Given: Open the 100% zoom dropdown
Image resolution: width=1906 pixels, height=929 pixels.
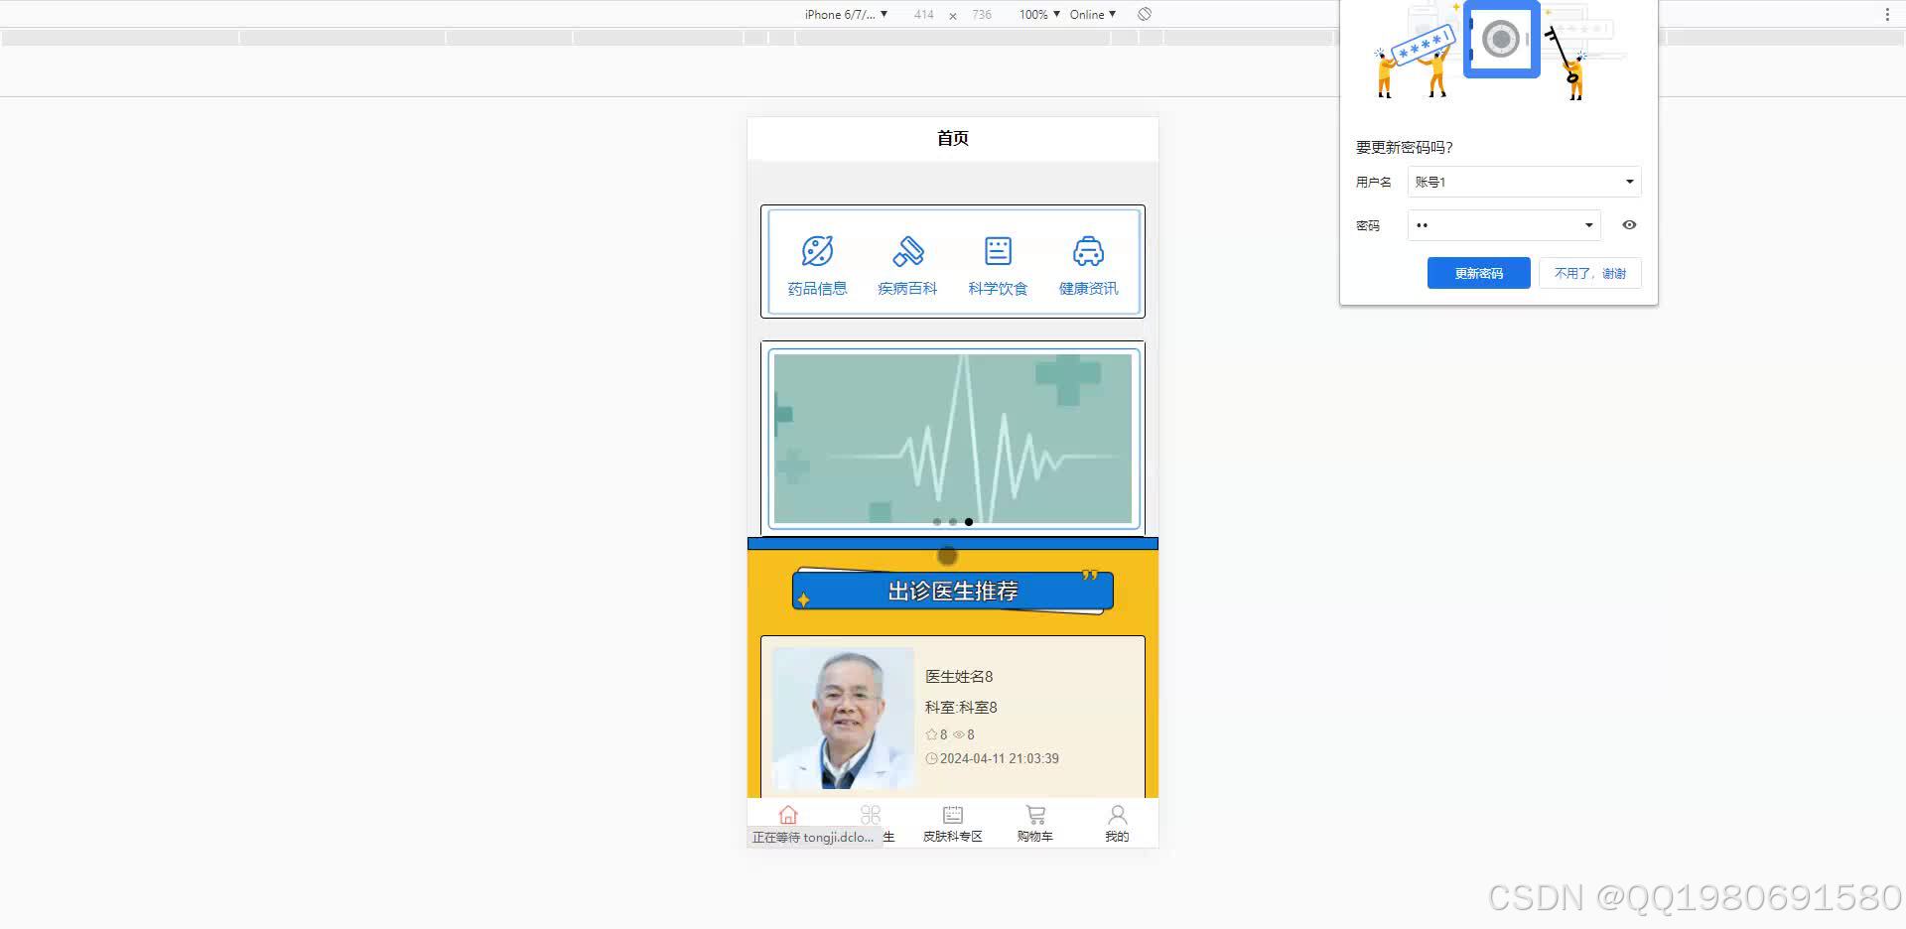Looking at the screenshot, I should pyautogui.click(x=1039, y=14).
